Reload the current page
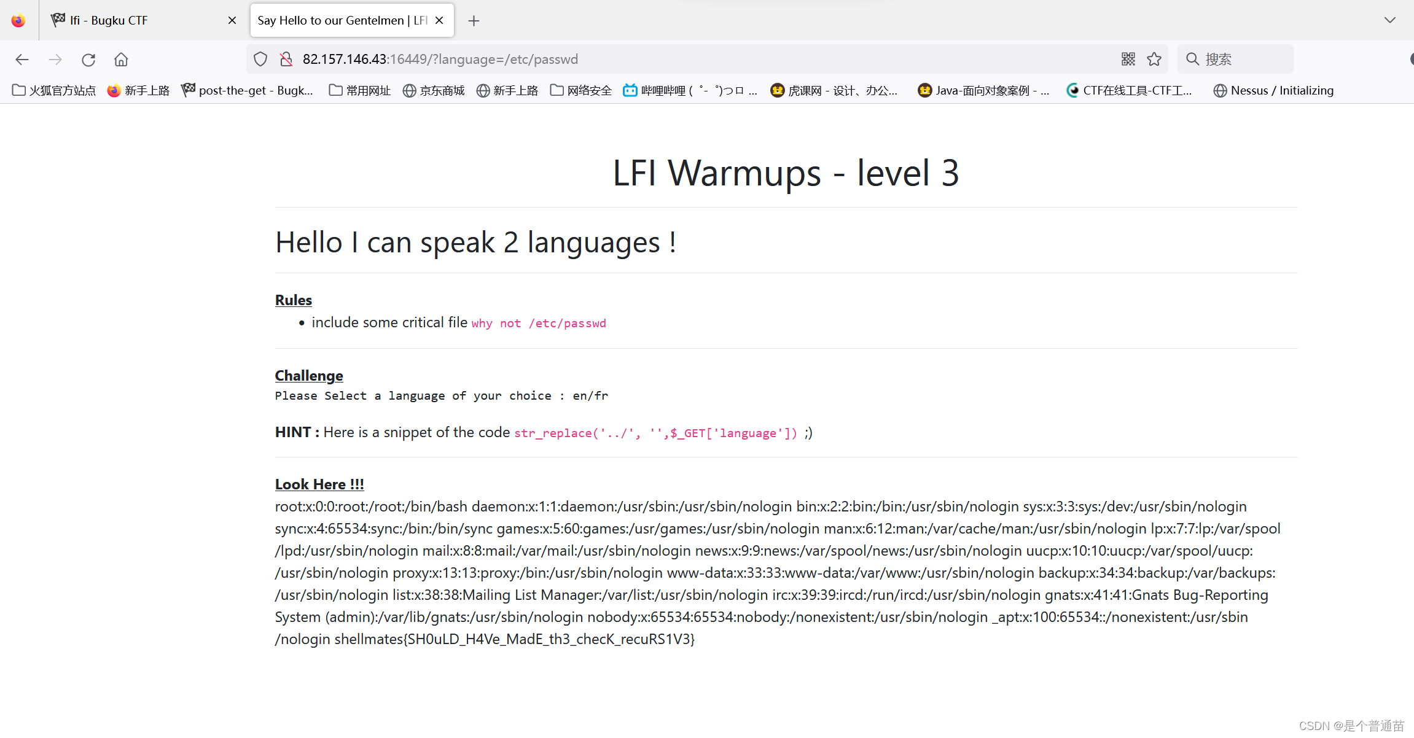The width and height of the screenshot is (1414, 738). [x=88, y=59]
